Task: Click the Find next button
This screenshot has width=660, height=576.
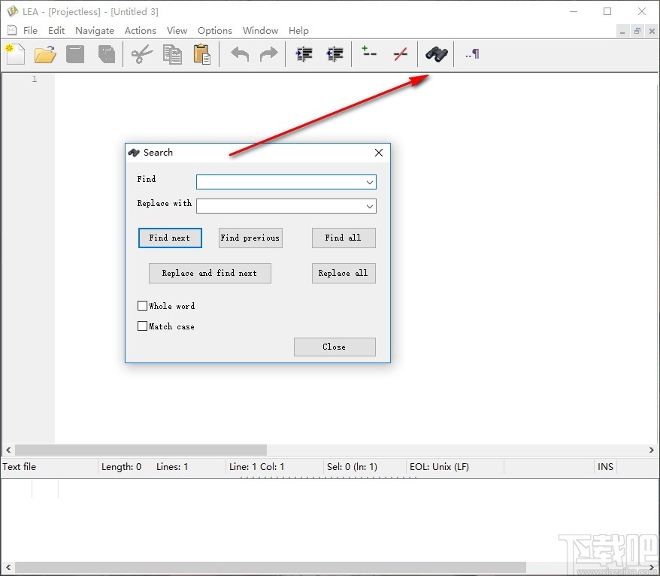Action: tap(170, 238)
